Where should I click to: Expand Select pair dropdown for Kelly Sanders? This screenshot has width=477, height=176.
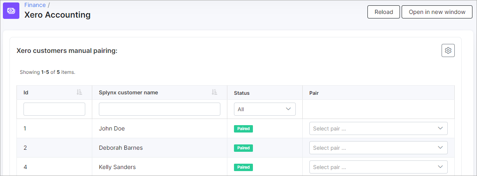379,167
